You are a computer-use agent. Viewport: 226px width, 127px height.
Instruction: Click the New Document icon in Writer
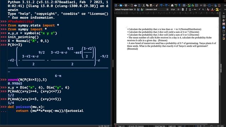point(116,6)
